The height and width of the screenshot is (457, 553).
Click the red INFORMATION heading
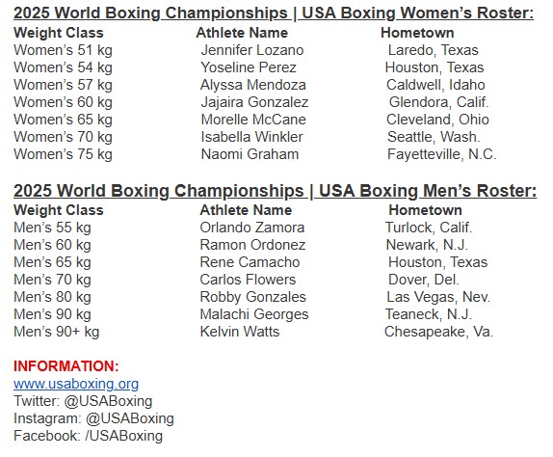click(x=66, y=366)
